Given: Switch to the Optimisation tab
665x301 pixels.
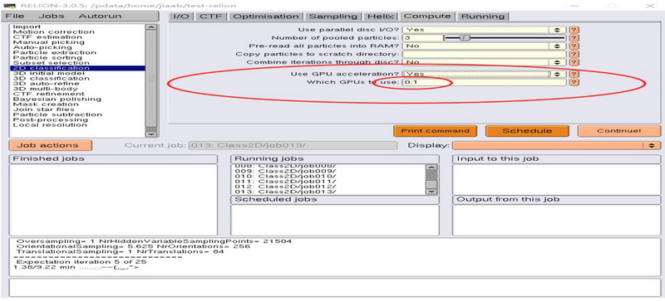Looking at the screenshot, I should point(266,17).
